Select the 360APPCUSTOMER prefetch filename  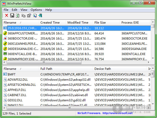(23, 33)
